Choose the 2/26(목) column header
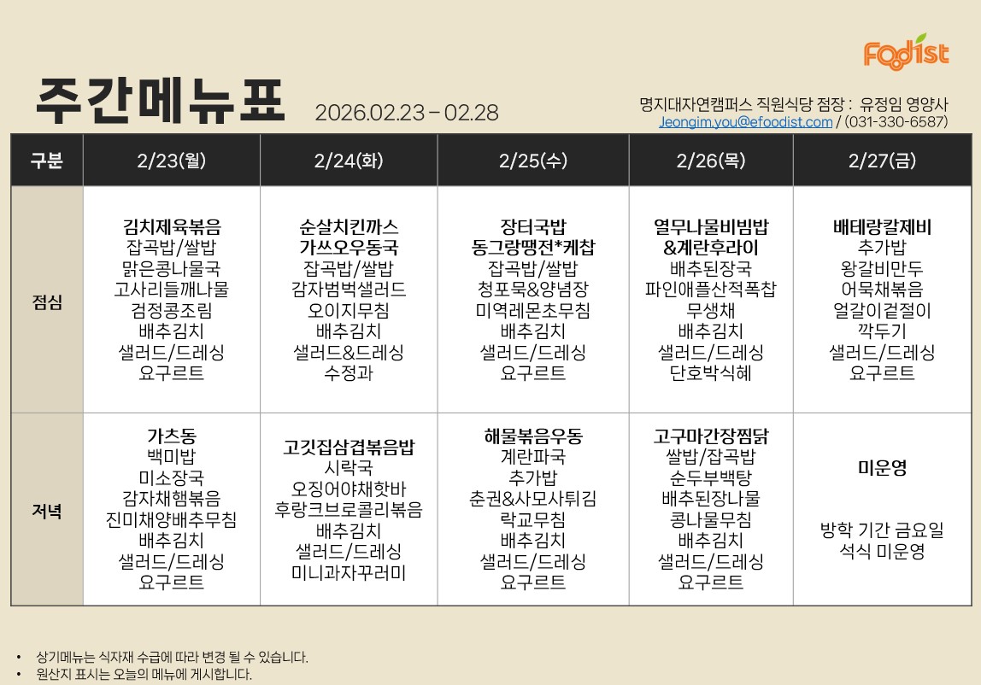 click(x=711, y=160)
